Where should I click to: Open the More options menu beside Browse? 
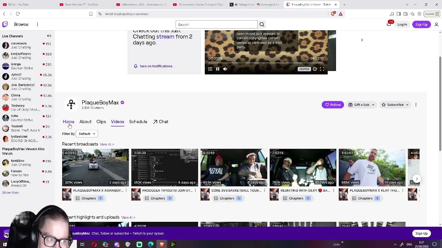(x=37, y=24)
